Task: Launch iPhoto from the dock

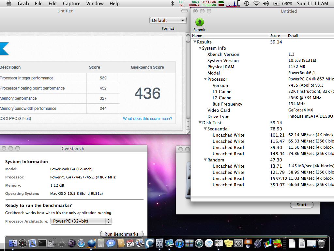Action: [x=140, y=243]
